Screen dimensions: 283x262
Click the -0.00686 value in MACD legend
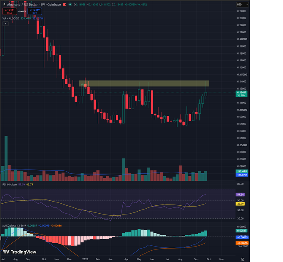point(56,226)
